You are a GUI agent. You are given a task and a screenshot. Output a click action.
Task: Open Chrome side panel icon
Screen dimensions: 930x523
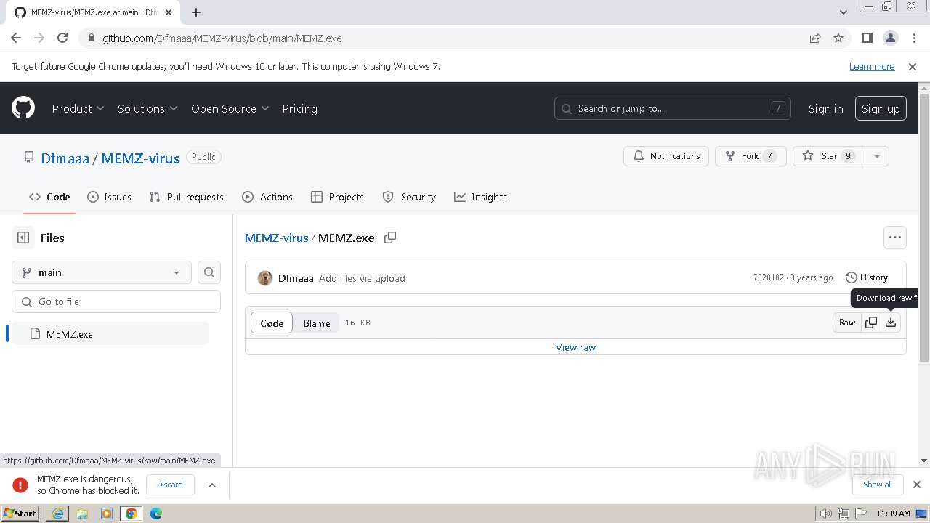point(867,38)
